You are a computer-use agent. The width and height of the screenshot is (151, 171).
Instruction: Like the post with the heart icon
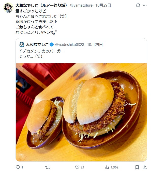click(77, 167)
